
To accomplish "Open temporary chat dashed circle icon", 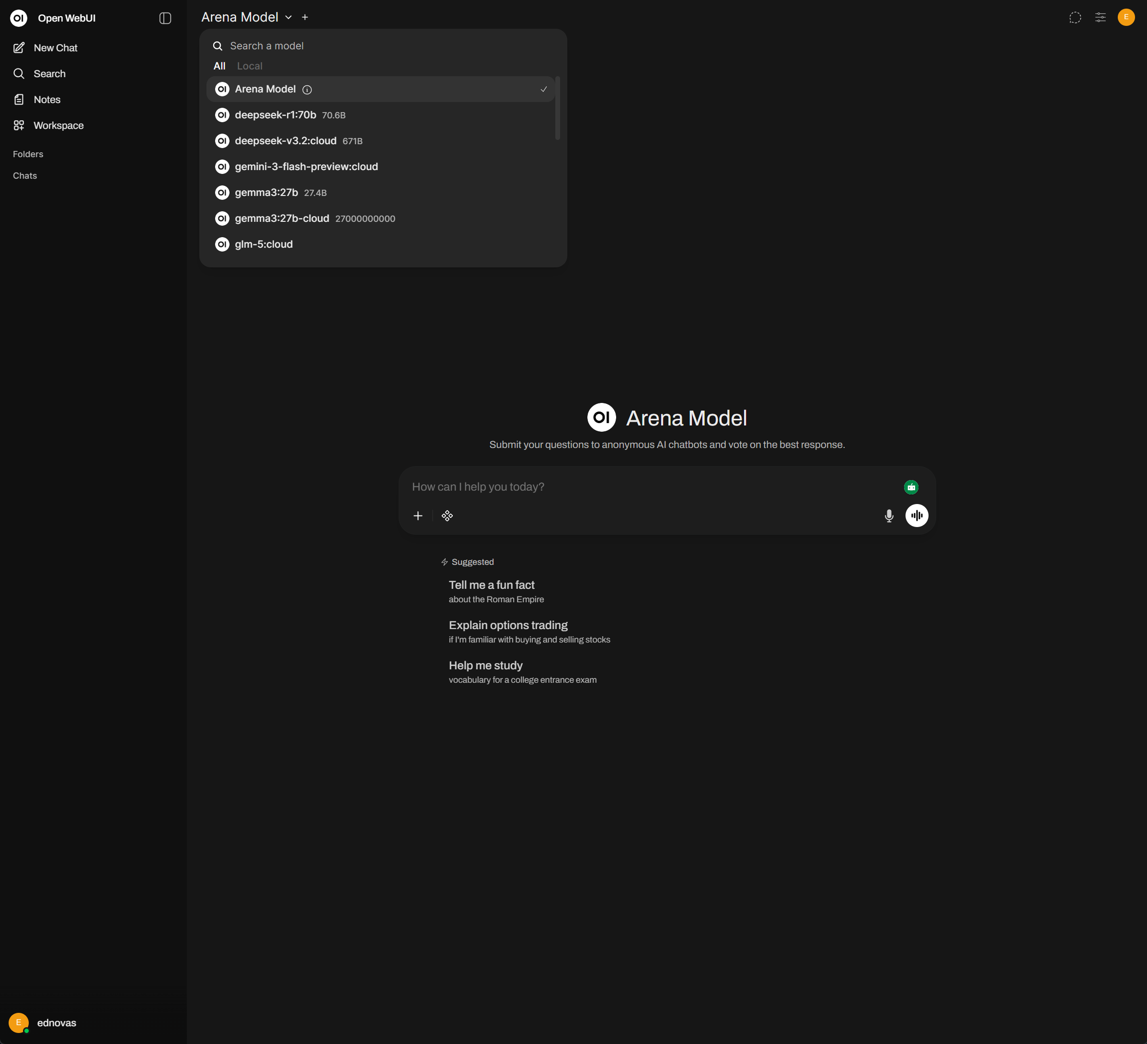I will pos(1075,18).
